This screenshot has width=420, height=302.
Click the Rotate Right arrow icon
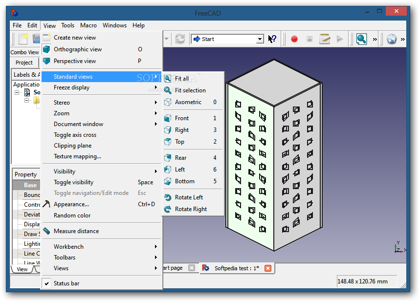pyautogui.click(x=168, y=209)
